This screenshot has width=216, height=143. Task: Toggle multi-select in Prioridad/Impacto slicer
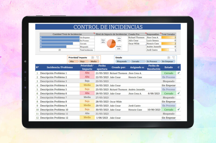(93, 58)
